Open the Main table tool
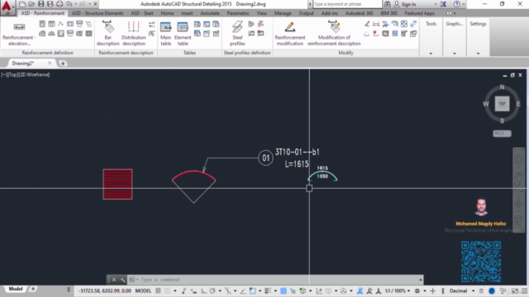Screen dimensions: 529x297 click(165, 34)
